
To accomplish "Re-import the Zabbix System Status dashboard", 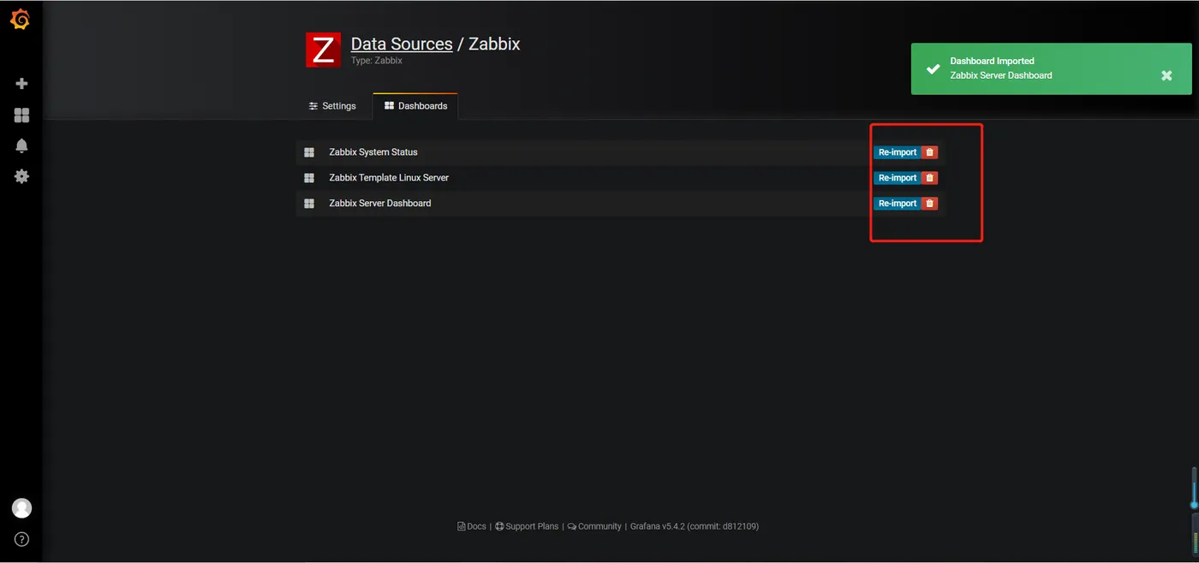I will tap(898, 152).
